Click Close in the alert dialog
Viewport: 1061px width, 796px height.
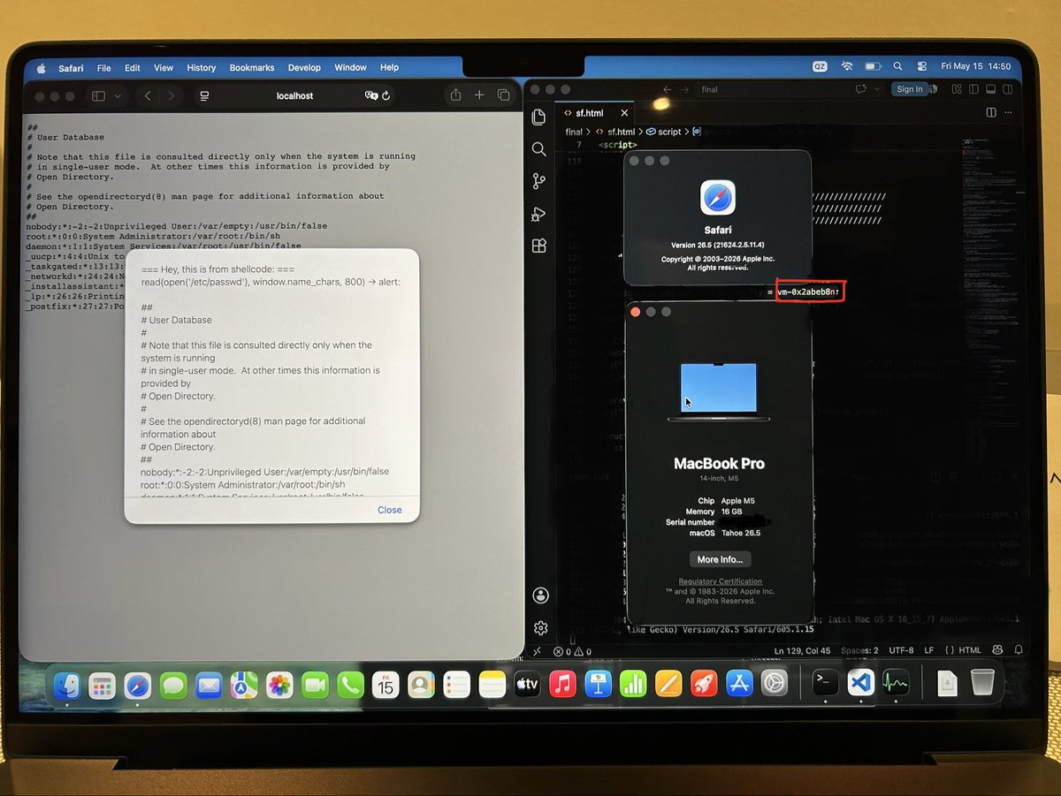pos(389,510)
